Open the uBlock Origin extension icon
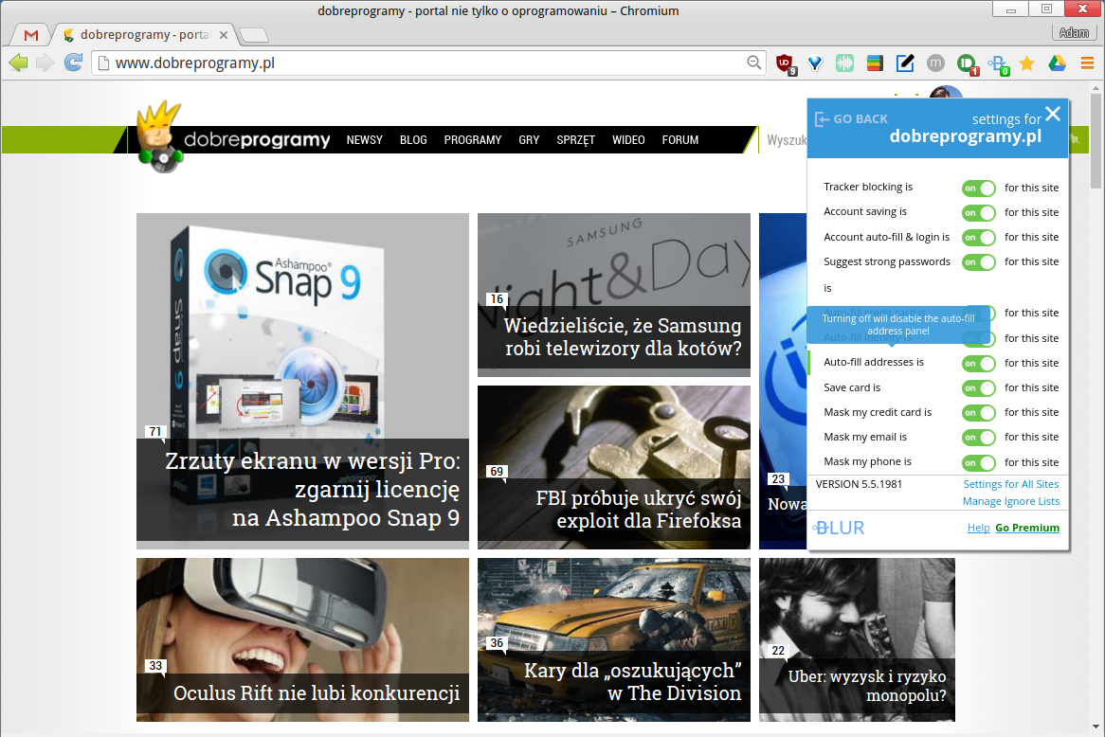 [x=785, y=63]
